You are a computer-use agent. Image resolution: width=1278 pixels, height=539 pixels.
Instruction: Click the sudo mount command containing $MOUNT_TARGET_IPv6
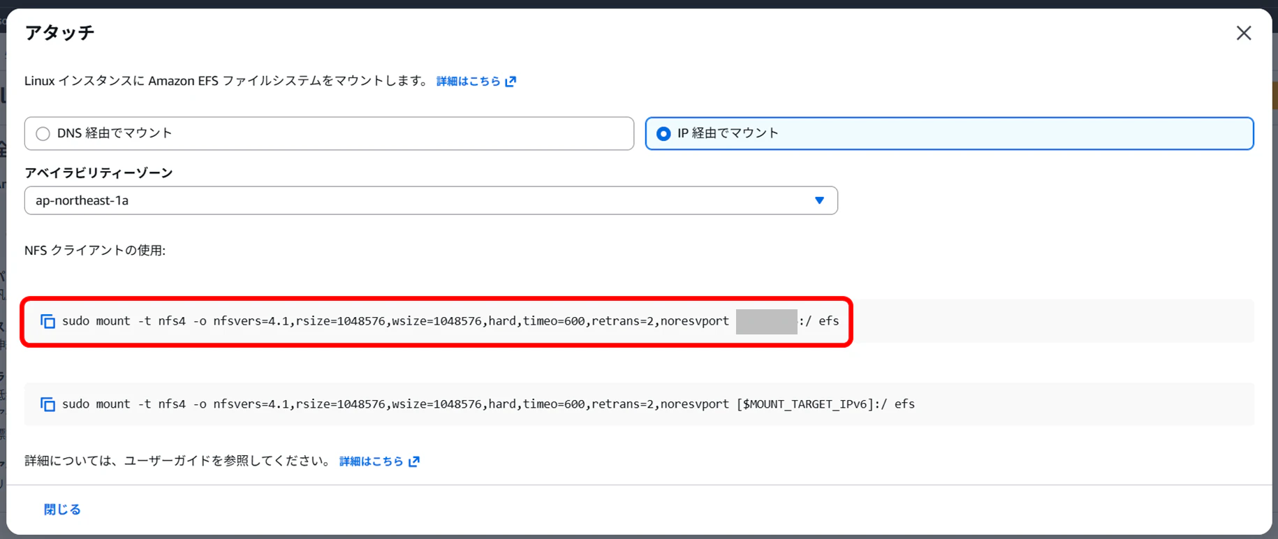coord(488,404)
